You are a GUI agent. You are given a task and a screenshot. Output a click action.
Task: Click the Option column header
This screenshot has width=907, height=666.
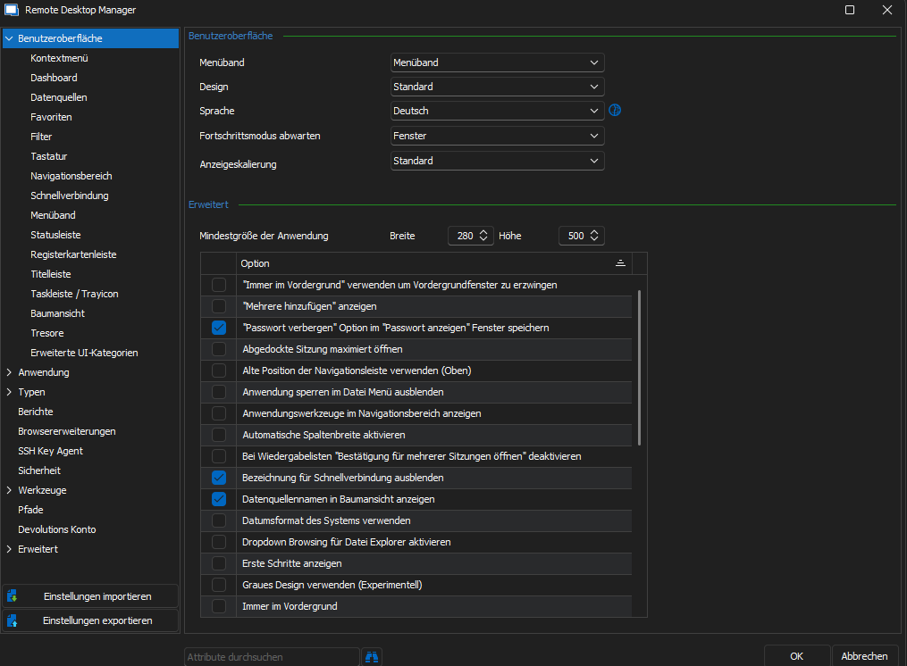tap(433, 263)
